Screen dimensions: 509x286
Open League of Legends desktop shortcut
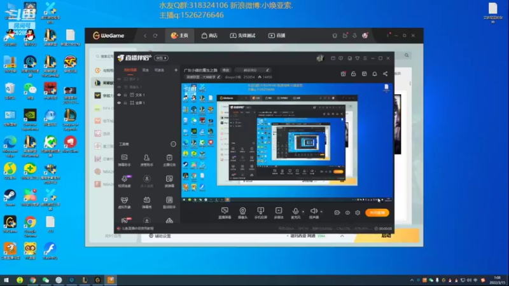(70, 119)
